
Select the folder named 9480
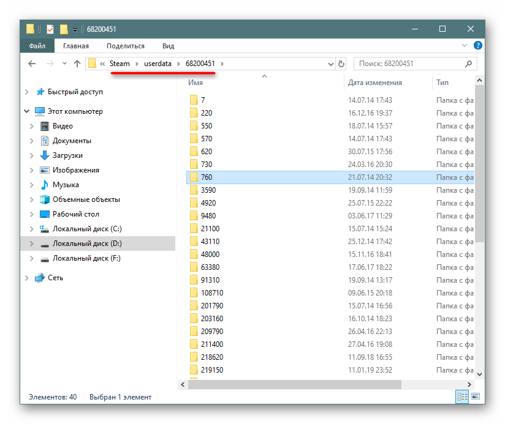point(208,215)
